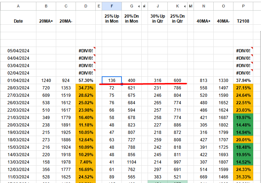Image resolution: width=261 pixels, height=183 pixels.
Task: Select column B header
Action: [46, 6]
